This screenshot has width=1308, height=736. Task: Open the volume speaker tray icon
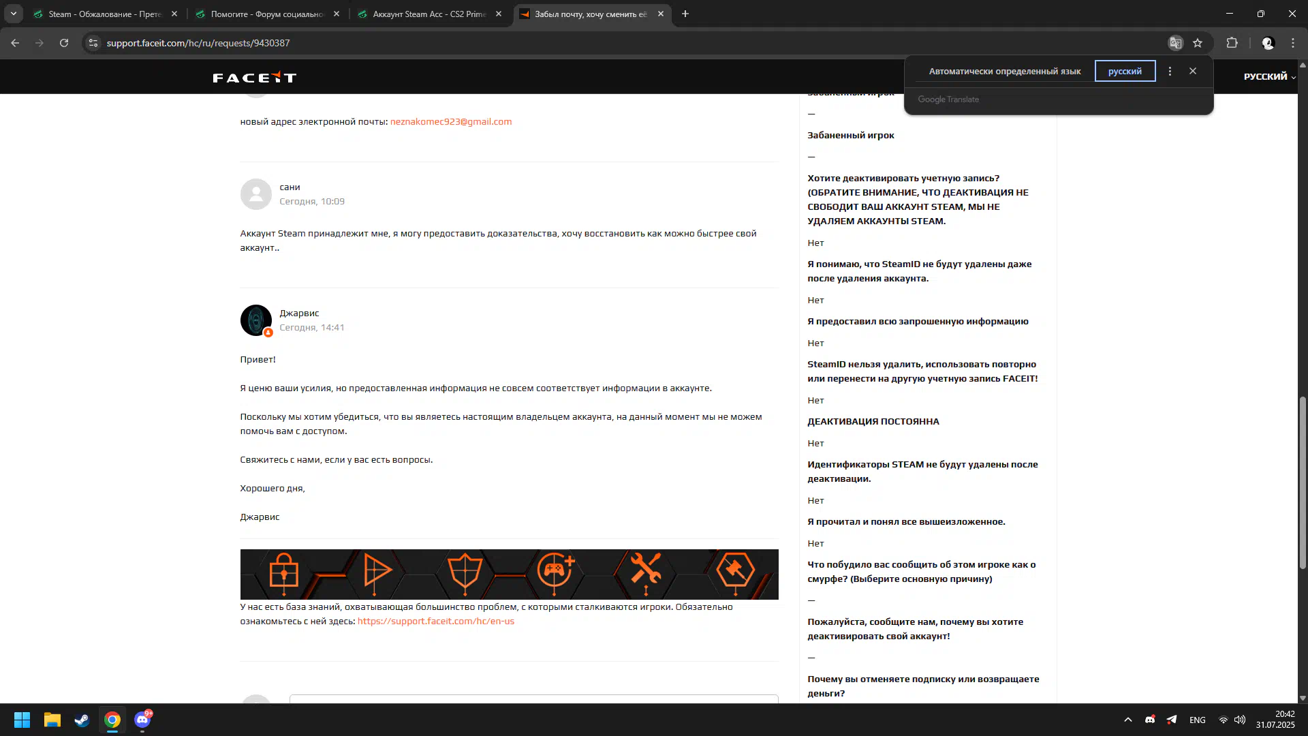(x=1240, y=720)
